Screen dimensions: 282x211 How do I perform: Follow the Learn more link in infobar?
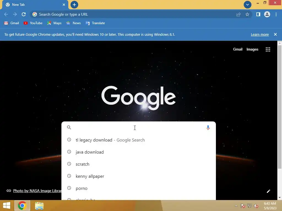[260, 34]
